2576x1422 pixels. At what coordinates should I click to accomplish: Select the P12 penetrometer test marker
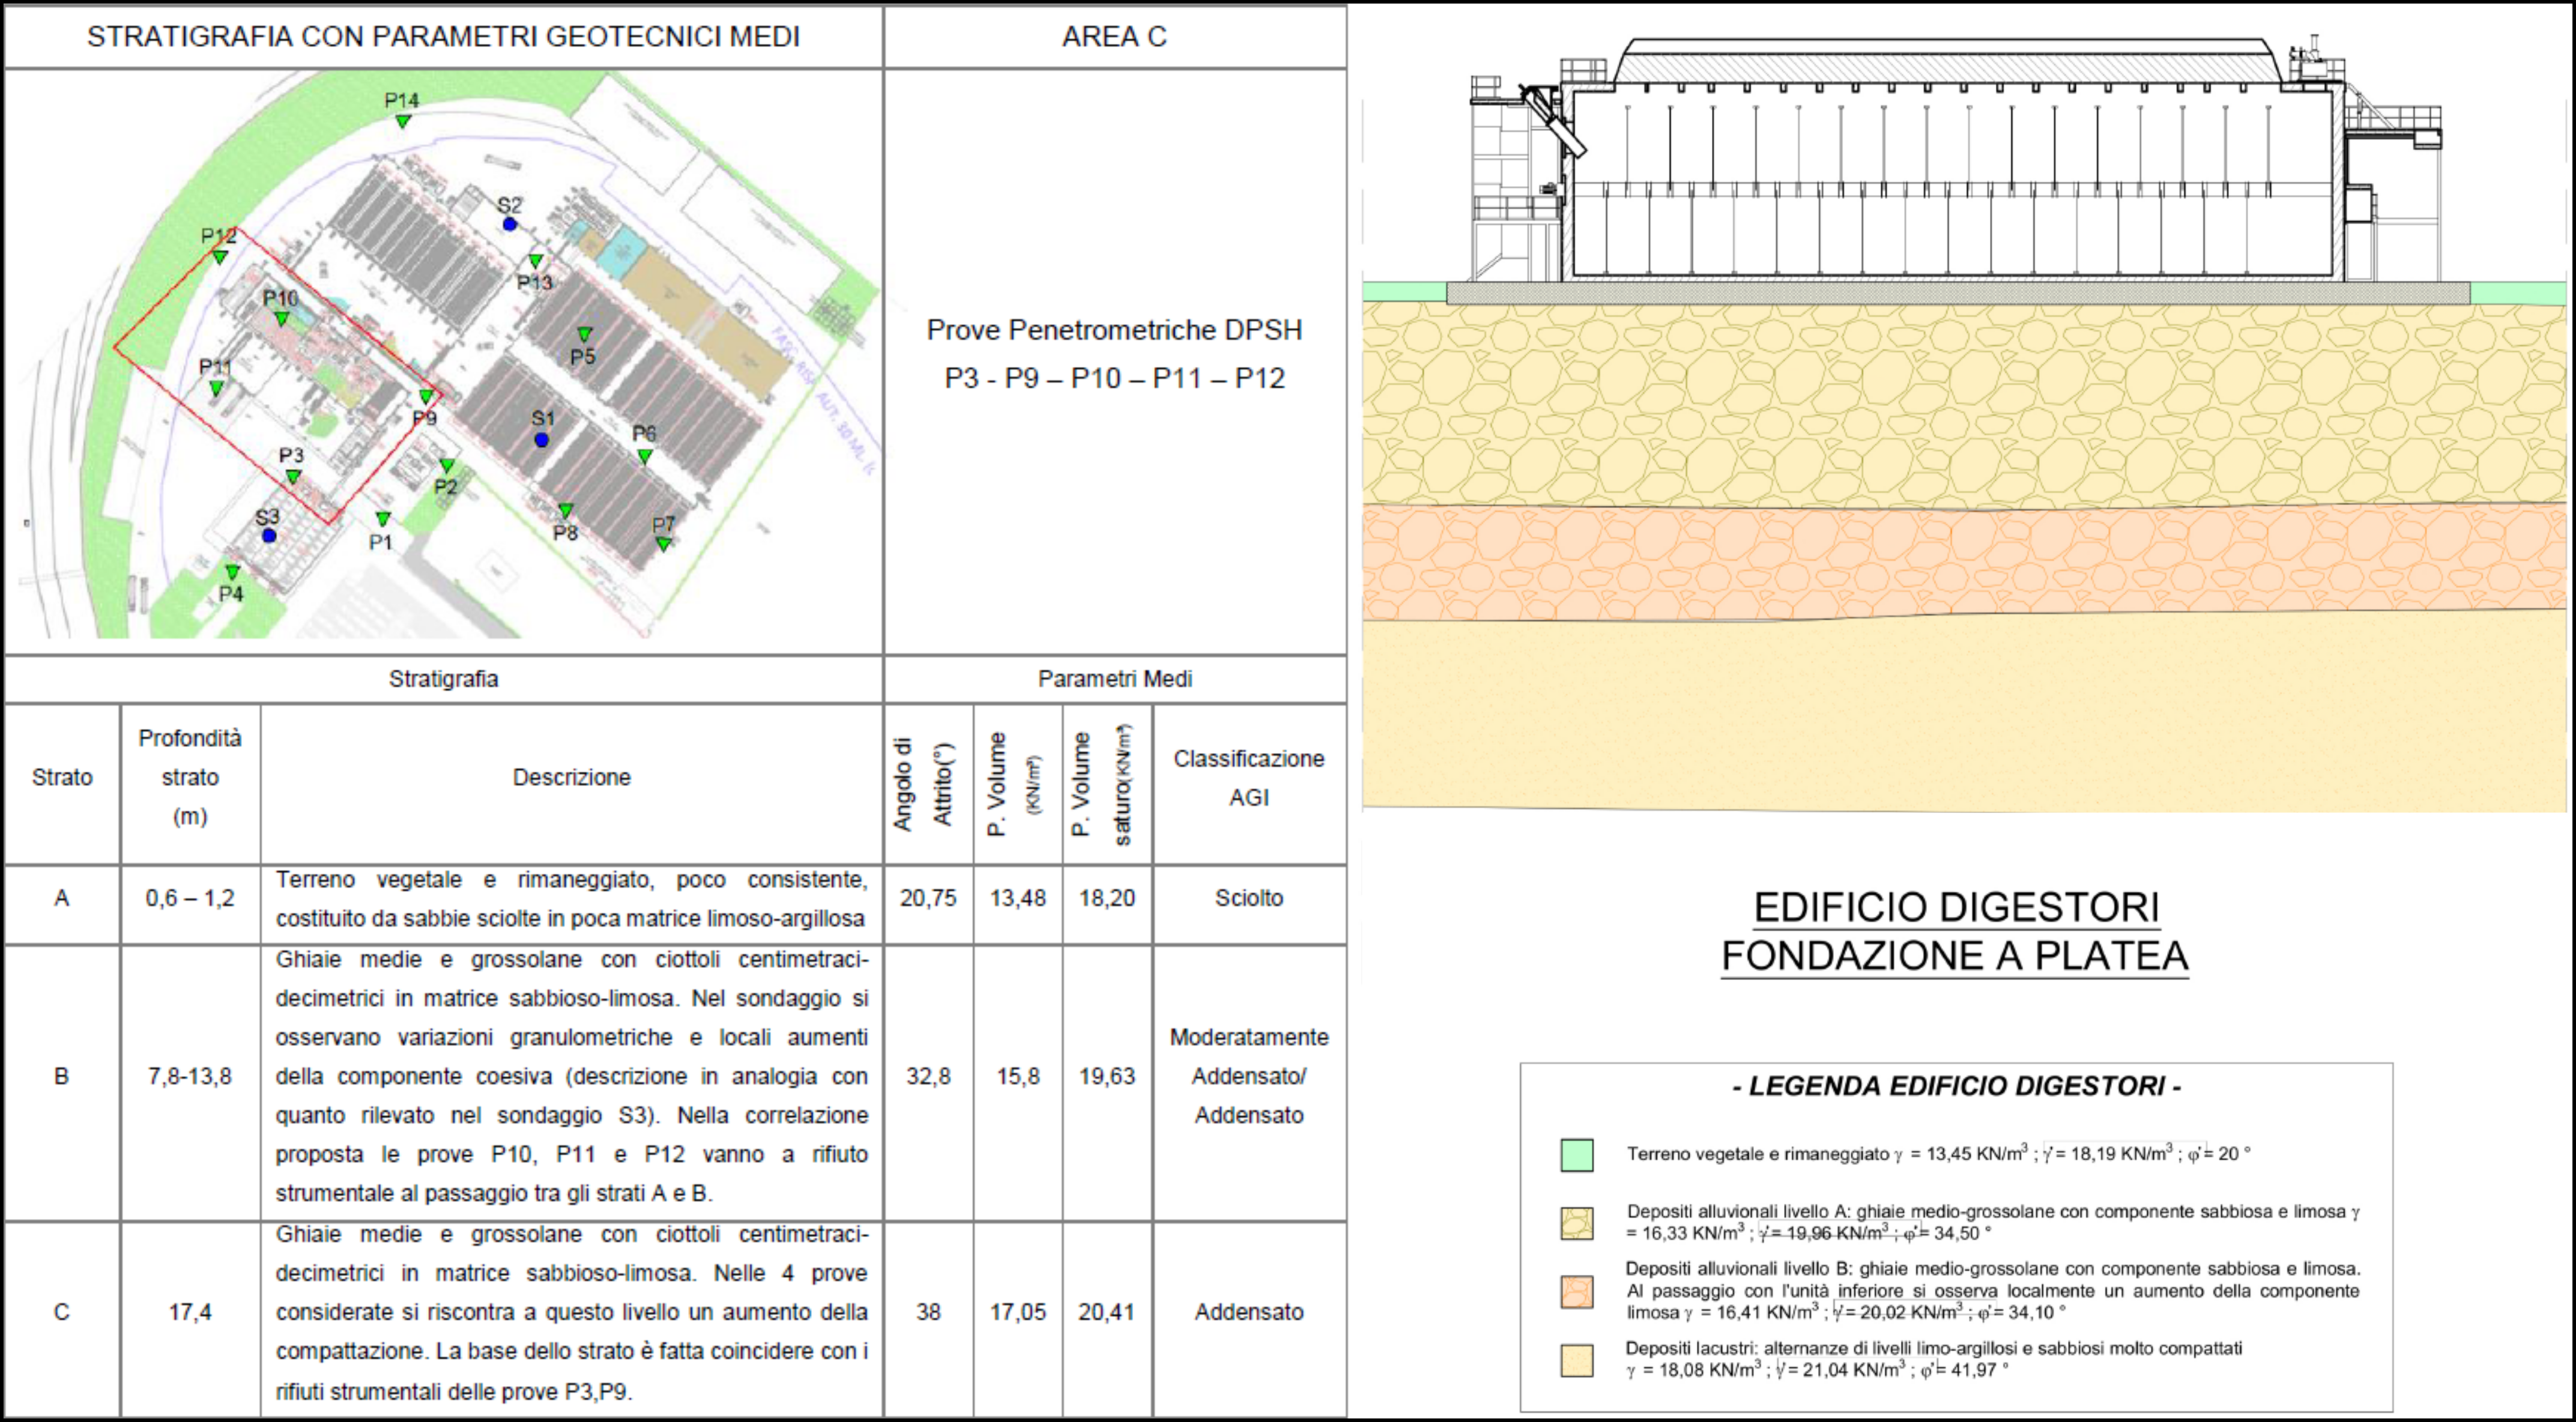point(220,257)
